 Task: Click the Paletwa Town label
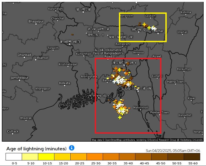(159, 112)
